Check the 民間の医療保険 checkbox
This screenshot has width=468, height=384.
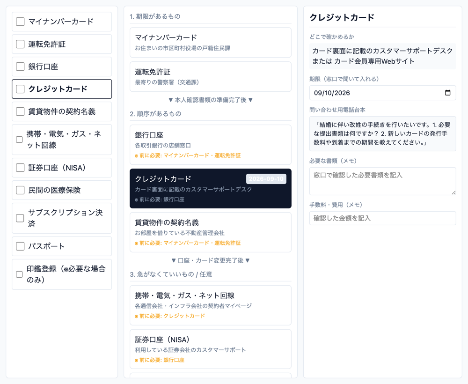tap(20, 190)
